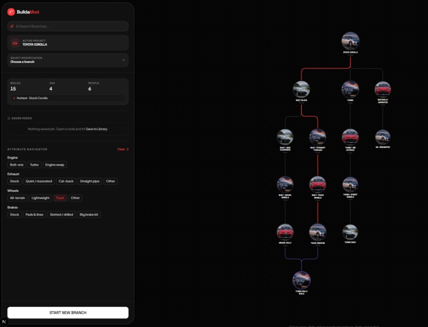Toggle the Cat-back exhaust filter

coord(66,181)
